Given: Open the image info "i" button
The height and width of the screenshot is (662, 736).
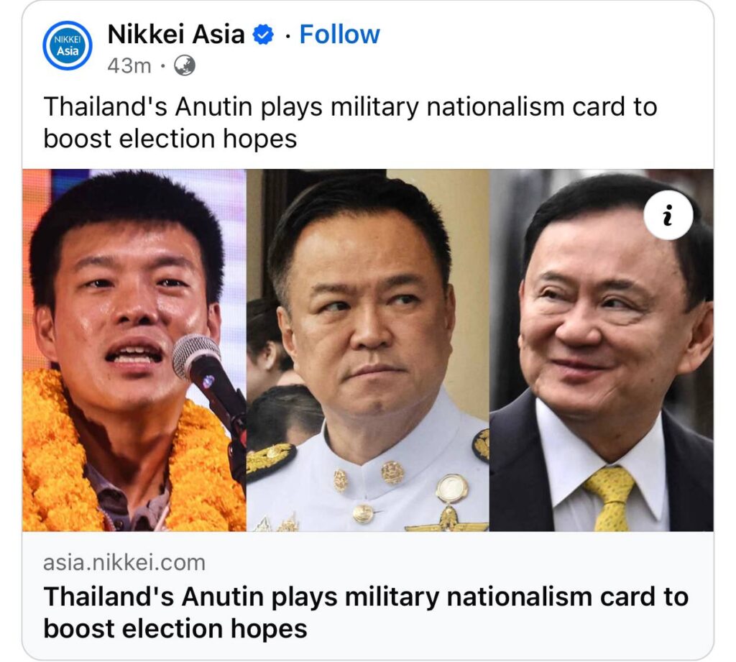Looking at the screenshot, I should 668,216.
